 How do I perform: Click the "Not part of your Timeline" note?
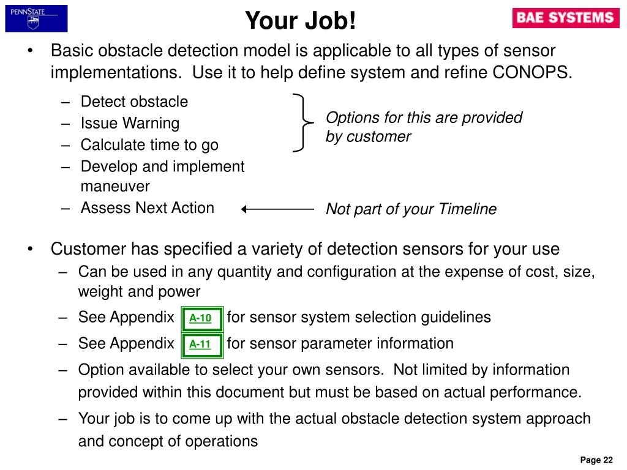pyautogui.click(x=411, y=209)
